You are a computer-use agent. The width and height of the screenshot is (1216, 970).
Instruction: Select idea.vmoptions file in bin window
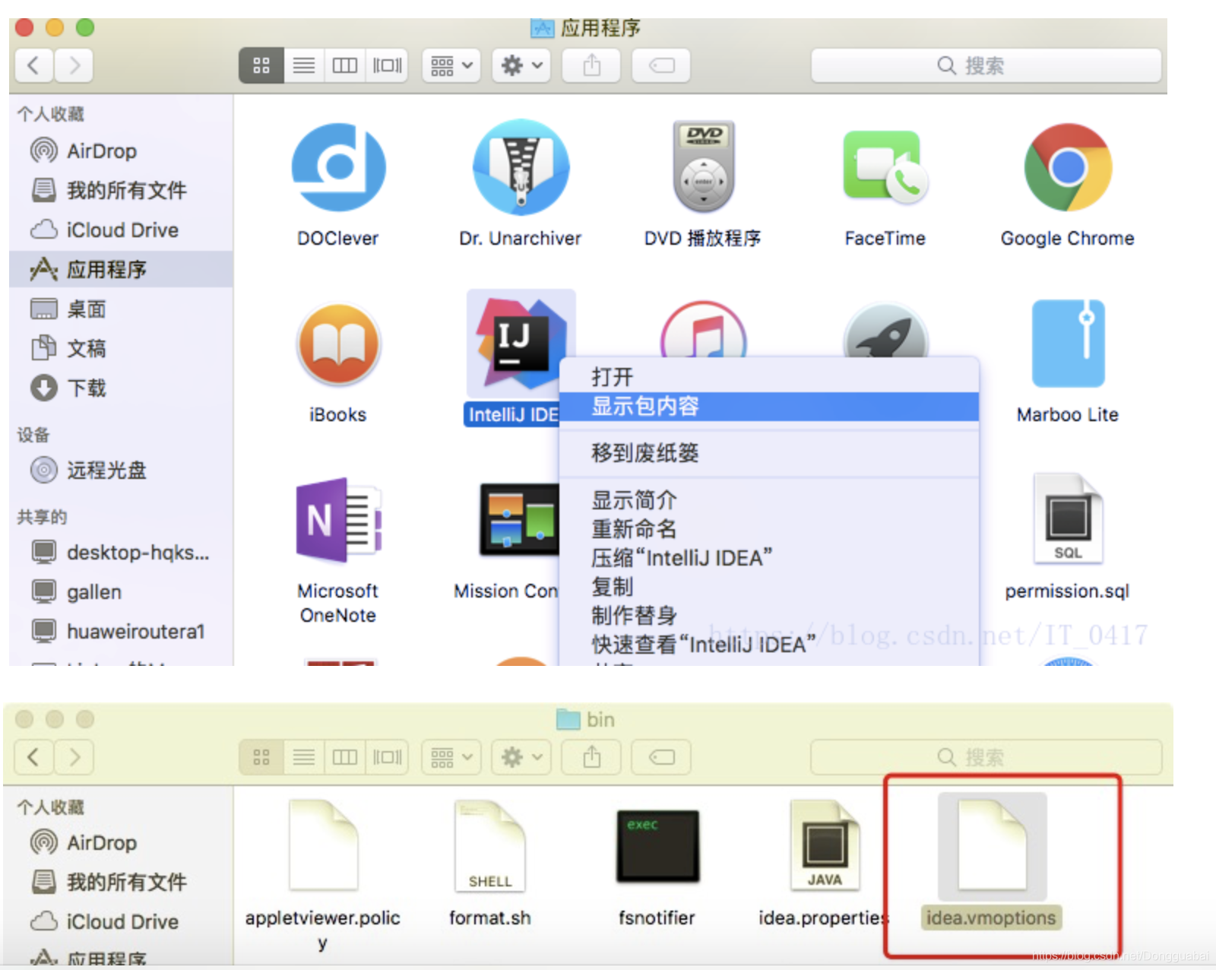(x=992, y=845)
